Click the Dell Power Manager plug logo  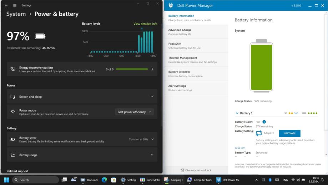[x=171, y=5]
